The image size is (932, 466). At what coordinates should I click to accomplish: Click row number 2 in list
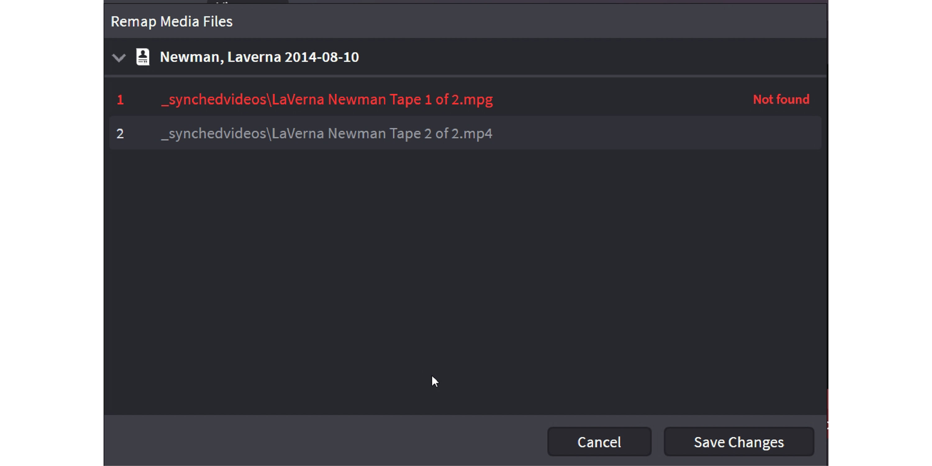point(120,133)
